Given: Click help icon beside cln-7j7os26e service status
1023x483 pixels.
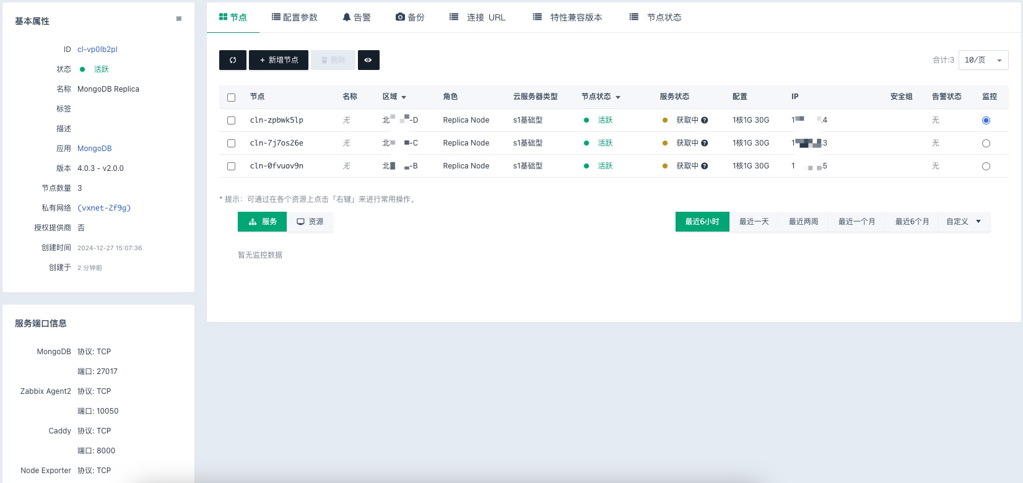Looking at the screenshot, I should pyautogui.click(x=705, y=143).
